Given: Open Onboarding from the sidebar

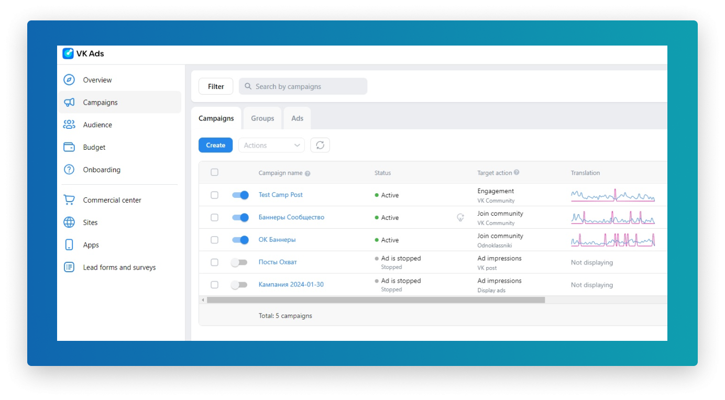Looking at the screenshot, I should click(101, 170).
